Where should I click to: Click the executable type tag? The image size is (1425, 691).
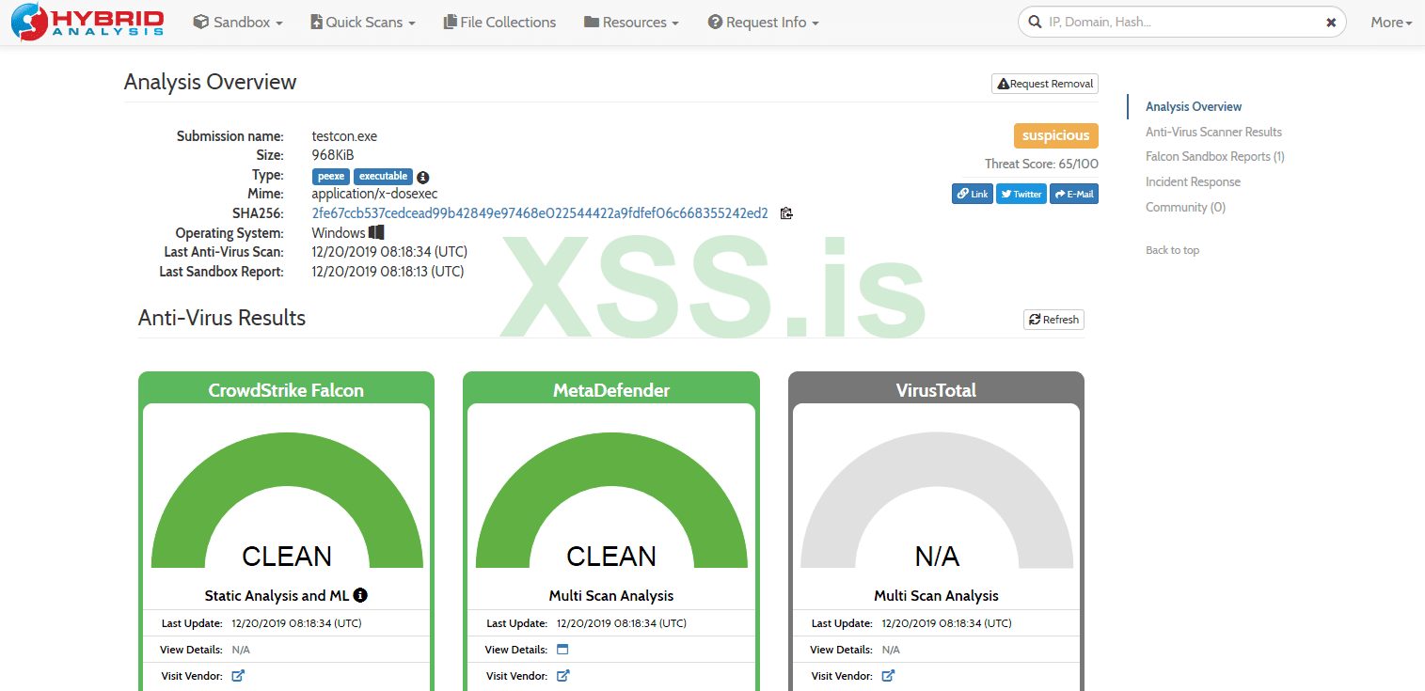click(384, 177)
